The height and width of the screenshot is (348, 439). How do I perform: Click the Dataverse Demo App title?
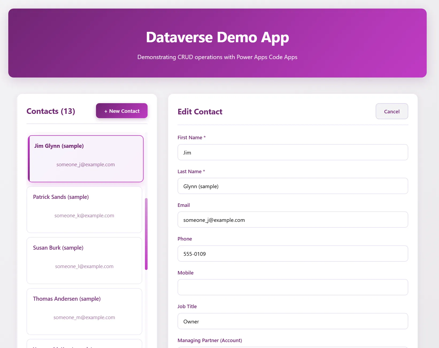[x=217, y=37]
